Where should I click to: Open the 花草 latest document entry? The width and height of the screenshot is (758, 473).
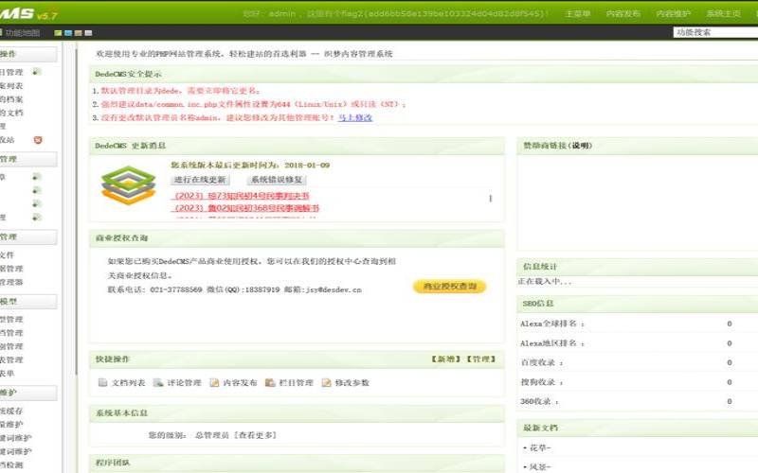point(540,447)
